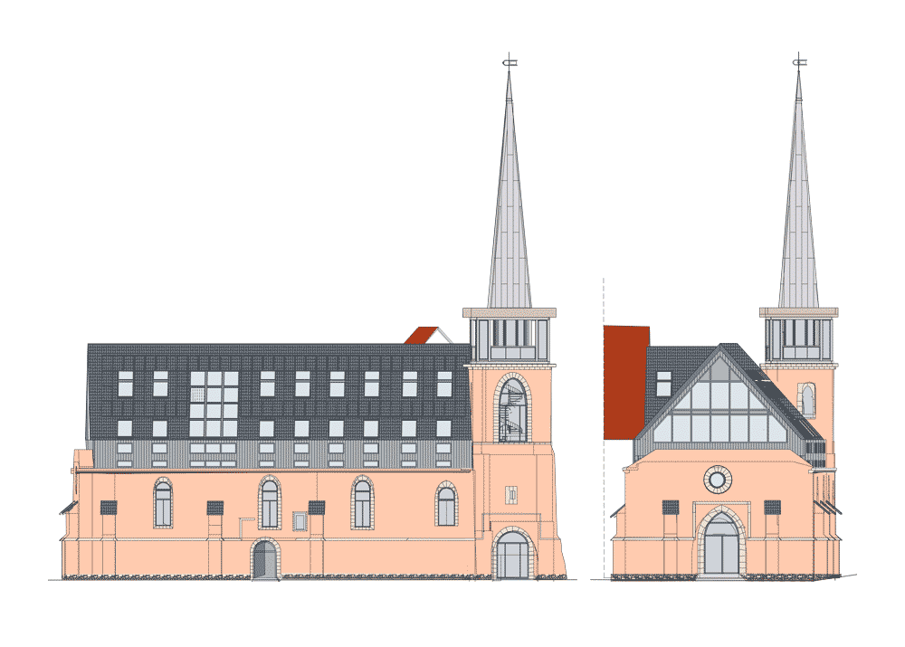The width and height of the screenshot is (905, 647).
Task: Click the weathervane atop the left spire
Action: point(509,62)
